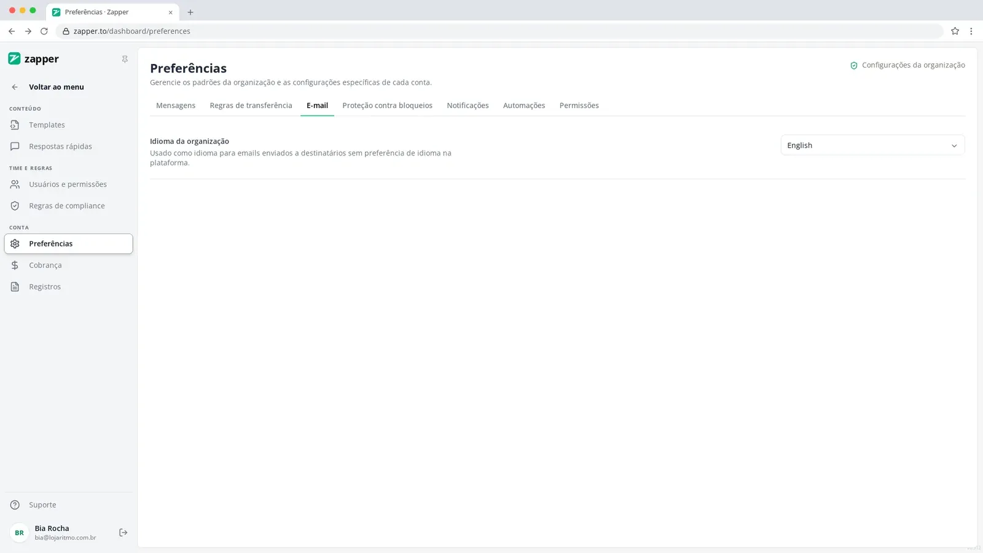Bookmark this page with the star icon

click(955, 31)
